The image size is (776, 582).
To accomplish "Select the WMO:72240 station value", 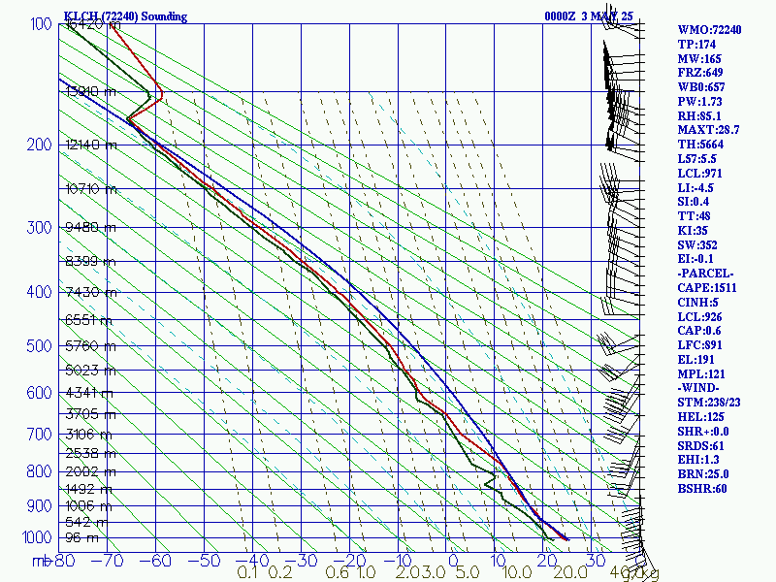I will point(709,30).
